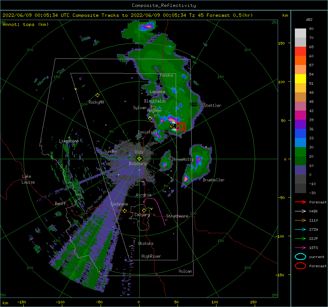Click the Didsbury town label
Image resolution: width=328 pixels, height=307 pixels.
138,164
